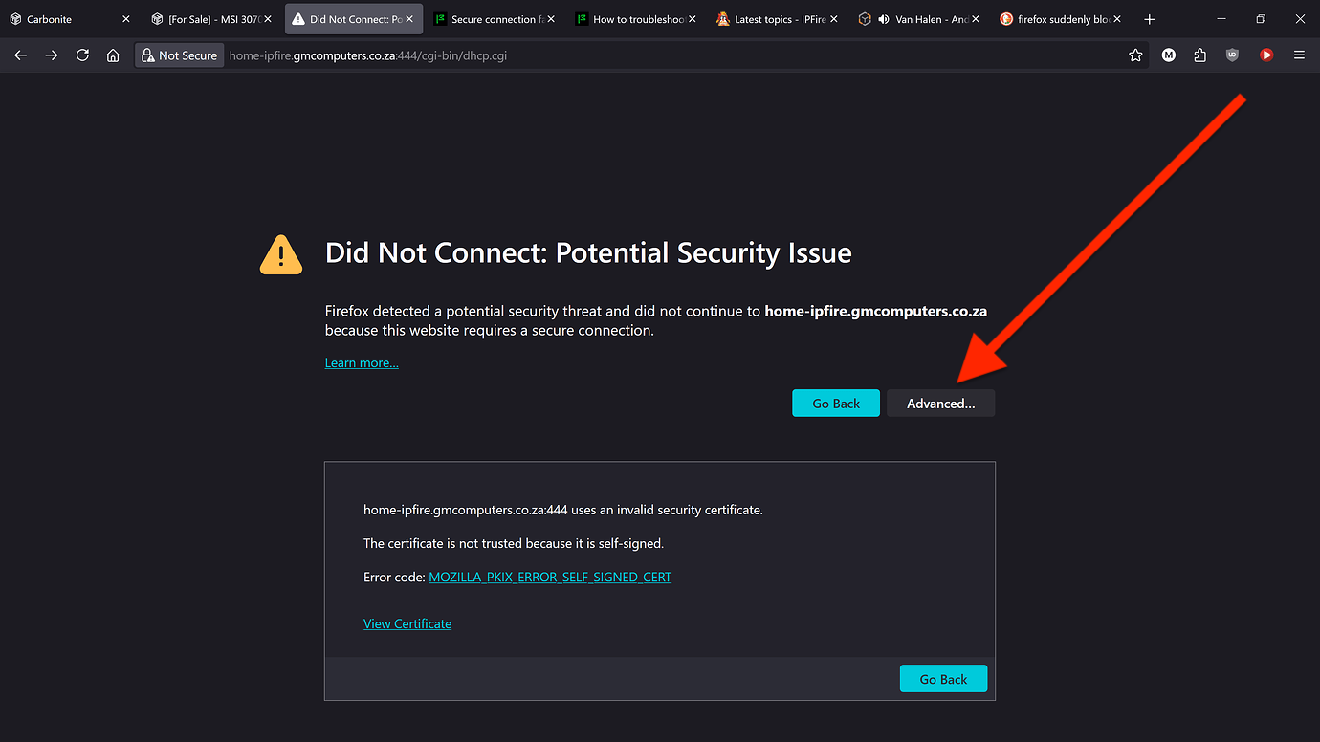This screenshot has width=1320, height=742.
Task: Bookmark this page with the star icon
Action: (1135, 55)
